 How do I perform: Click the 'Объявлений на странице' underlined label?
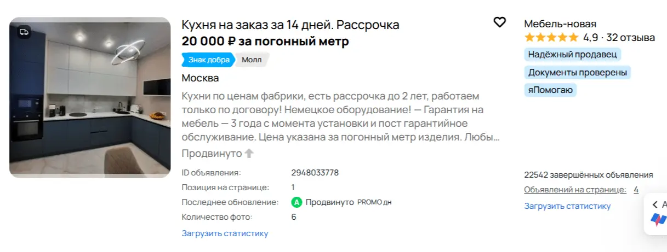tap(575, 190)
